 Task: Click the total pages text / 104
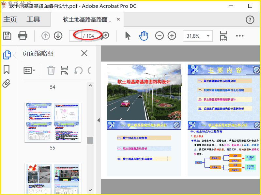point(88,36)
